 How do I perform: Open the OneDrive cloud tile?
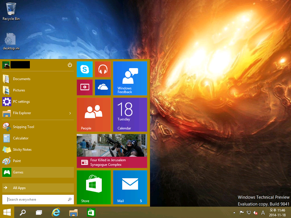[103, 87]
